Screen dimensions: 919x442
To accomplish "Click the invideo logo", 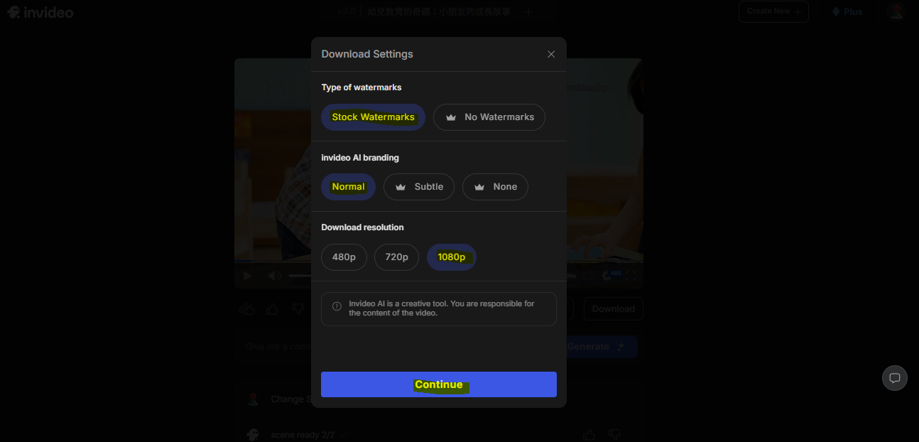I will pos(40,12).
